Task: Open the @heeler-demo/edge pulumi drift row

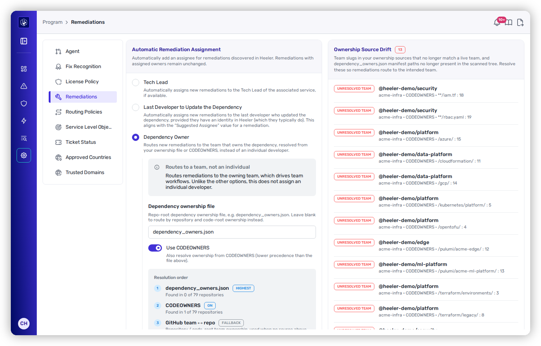Action: click(x=426, y=245)
